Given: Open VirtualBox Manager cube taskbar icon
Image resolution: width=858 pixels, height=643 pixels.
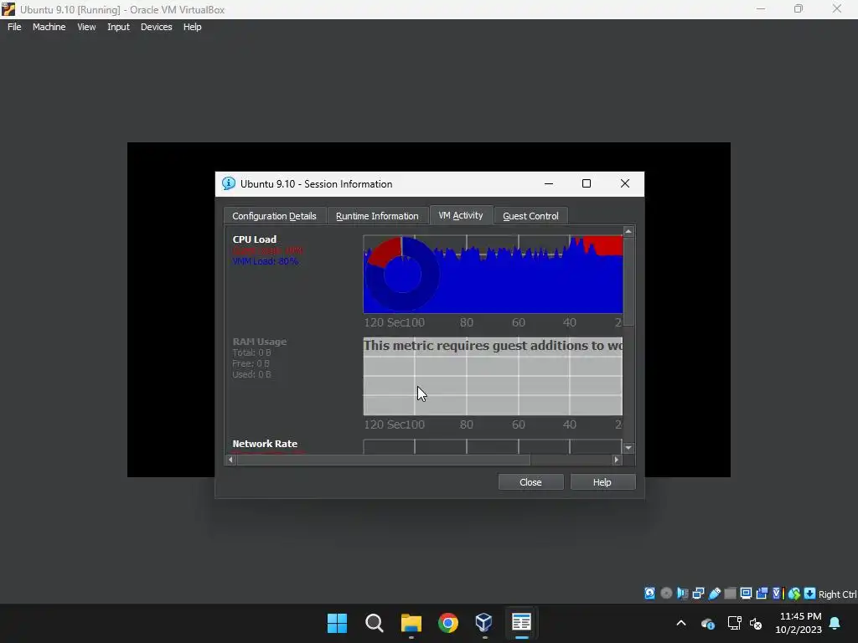Looking at the screenshot, I should coord(484,623).
